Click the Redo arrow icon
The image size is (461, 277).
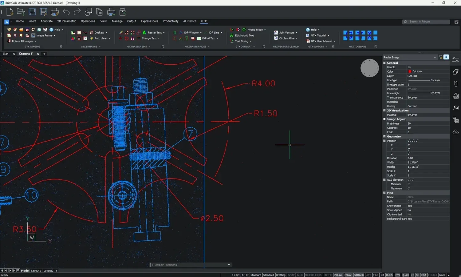click(77, 12)
